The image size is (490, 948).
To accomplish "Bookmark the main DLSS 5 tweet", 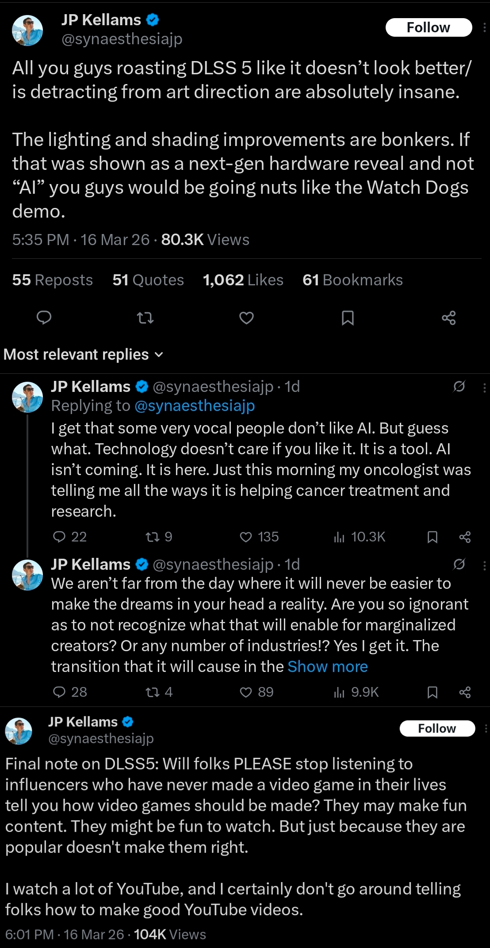I will click(348, 318).
